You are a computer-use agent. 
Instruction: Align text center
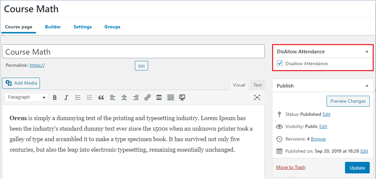124,97
